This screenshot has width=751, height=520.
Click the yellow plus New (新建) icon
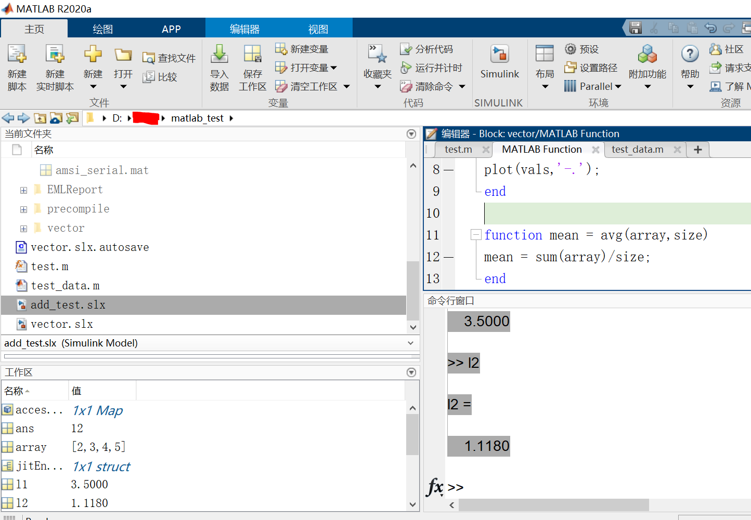(x=93, y=54)
